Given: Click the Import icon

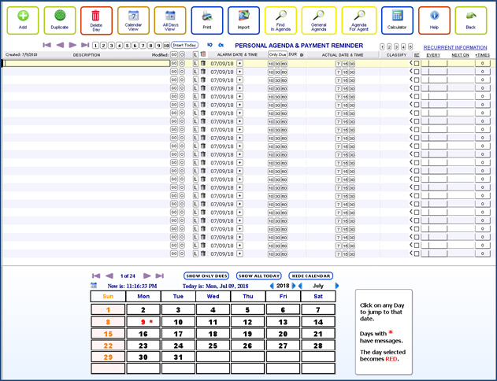Looking at the screenshot, I should pos(244,17).
